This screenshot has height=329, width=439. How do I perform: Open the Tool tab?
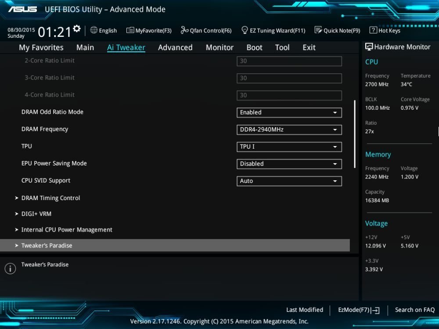282,47
